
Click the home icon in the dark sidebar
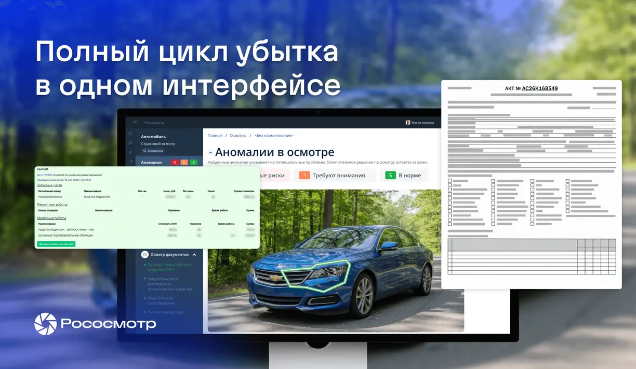[x=130, y=134]
